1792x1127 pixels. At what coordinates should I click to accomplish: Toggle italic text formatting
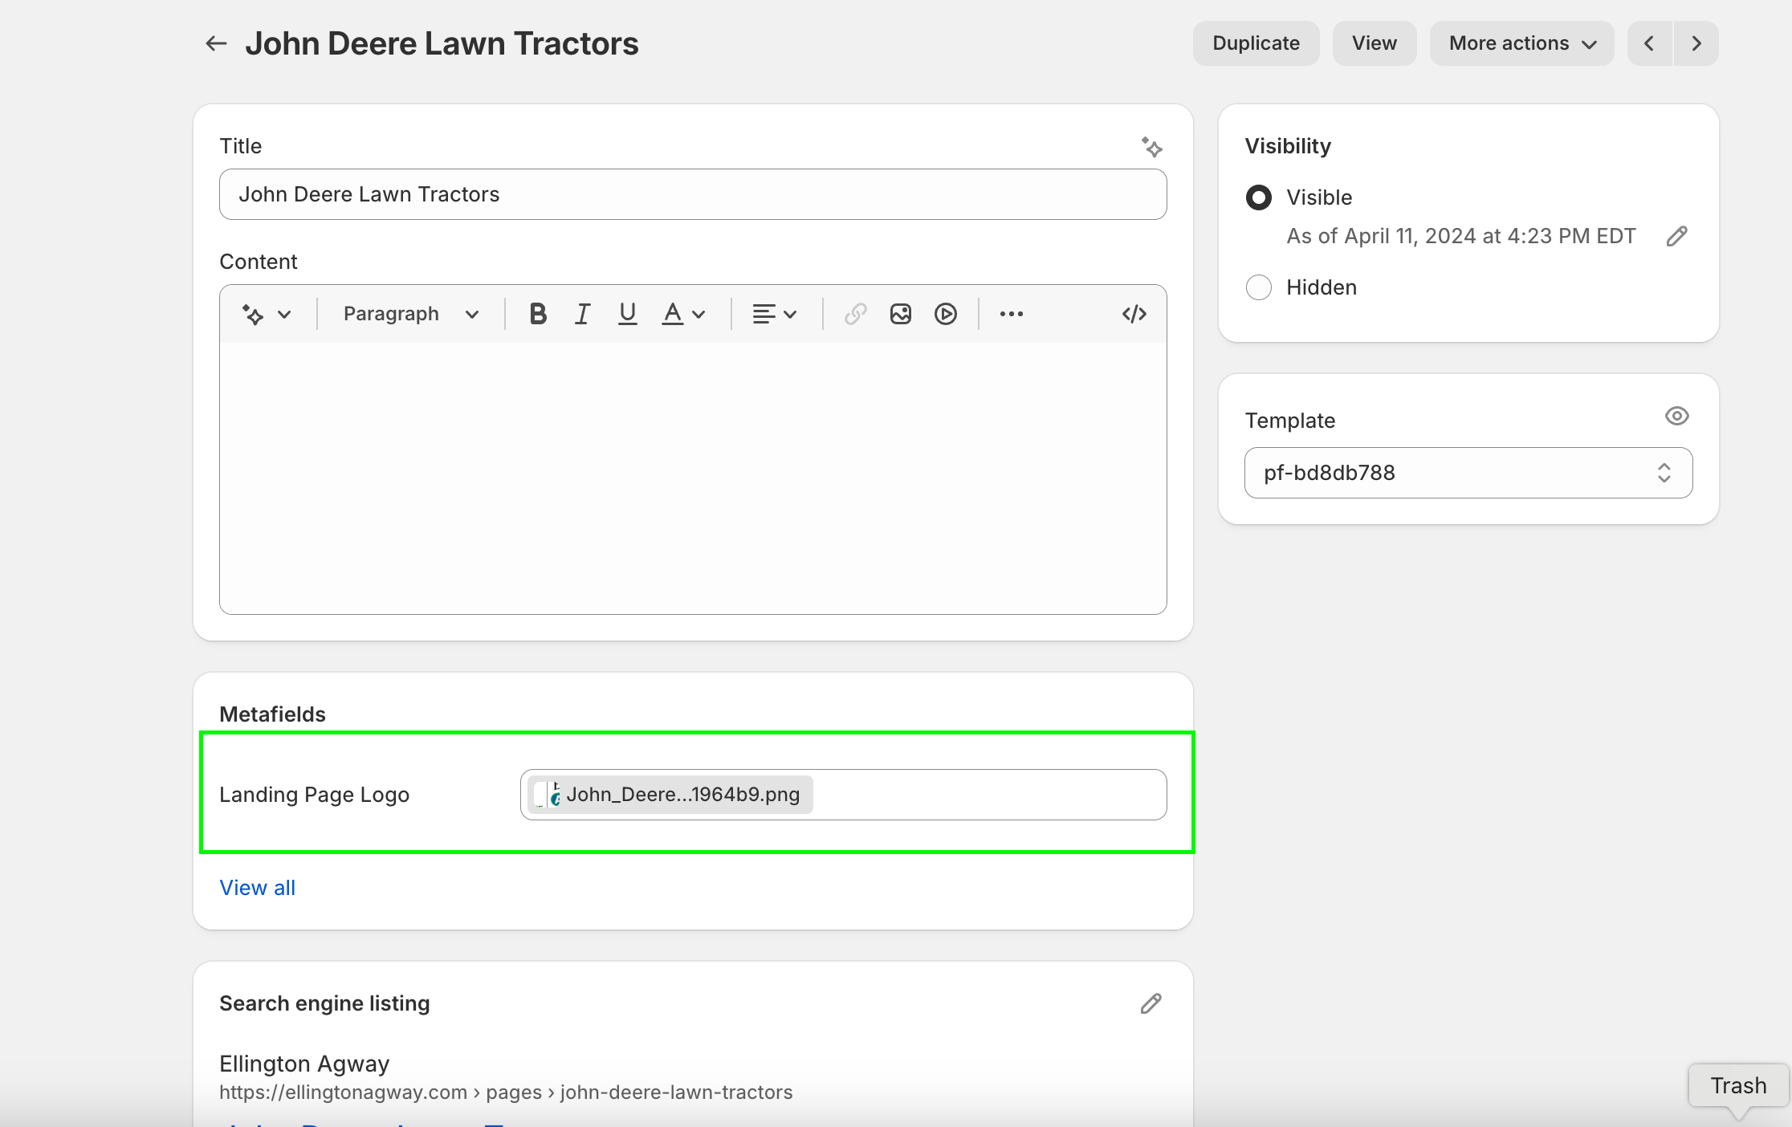[x=583, y=314]
